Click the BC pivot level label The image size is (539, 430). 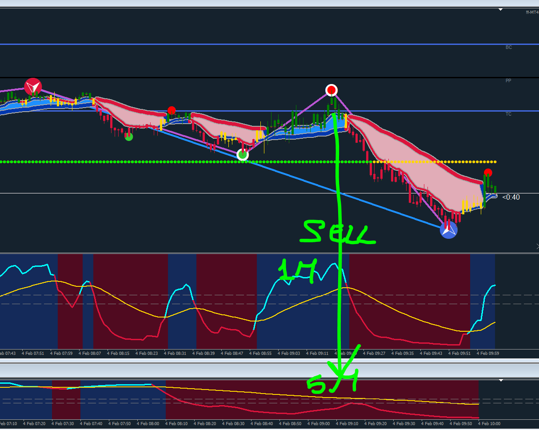[509, 47]
